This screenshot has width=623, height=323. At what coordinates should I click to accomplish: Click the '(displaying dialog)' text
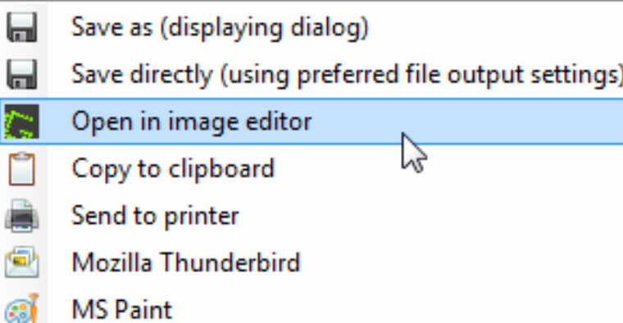coord(265,28)
